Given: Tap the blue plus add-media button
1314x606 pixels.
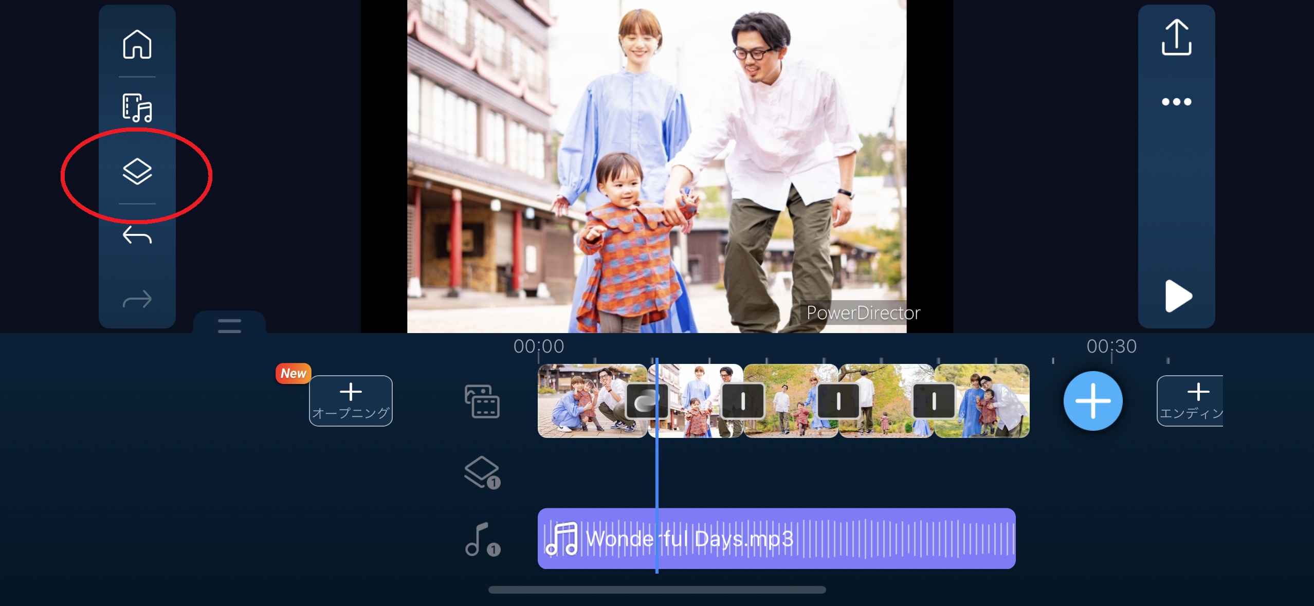Looking at the screenshot, I should click(1093, 401).
